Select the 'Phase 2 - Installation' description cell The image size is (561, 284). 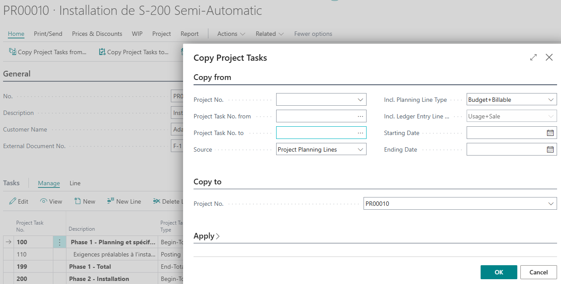coord(112,279)
